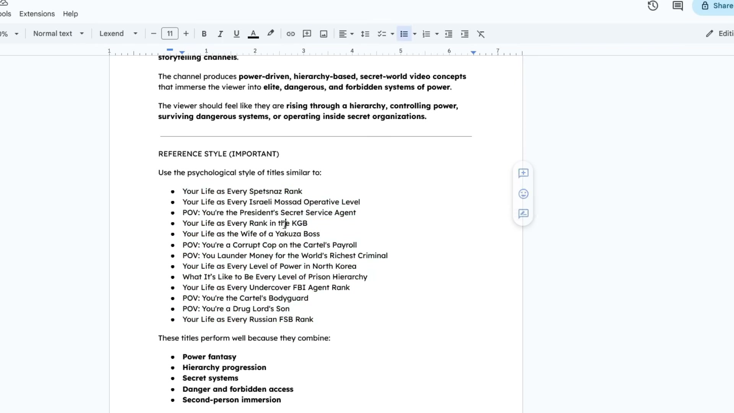
Task: Increase indent using the toolbar
Action: [465, 34]
